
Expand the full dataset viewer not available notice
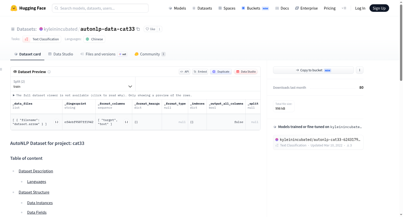pyautogui.click(x=102, y=95)
